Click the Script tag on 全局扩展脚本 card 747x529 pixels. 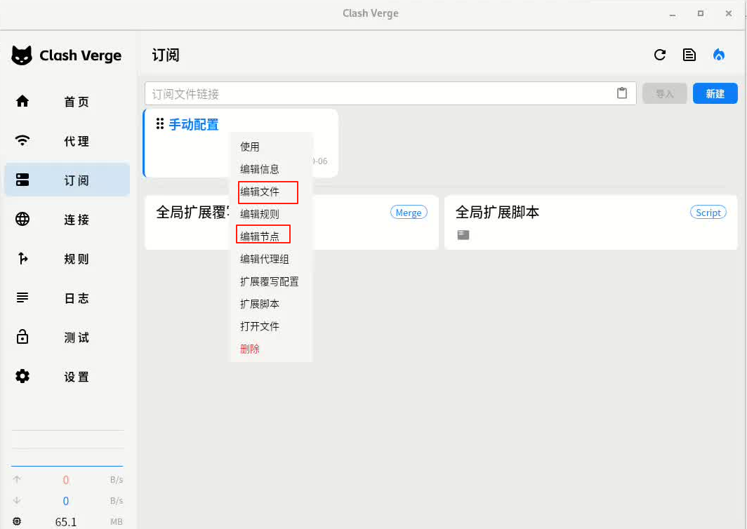pos(708,213)
